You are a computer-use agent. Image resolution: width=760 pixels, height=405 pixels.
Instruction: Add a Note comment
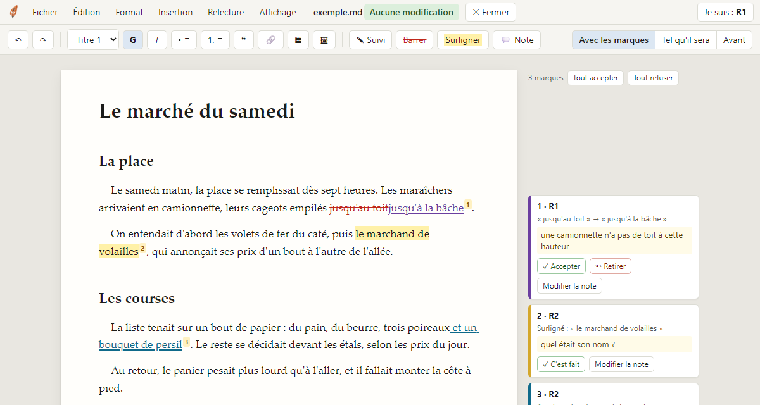pos(517,40)
